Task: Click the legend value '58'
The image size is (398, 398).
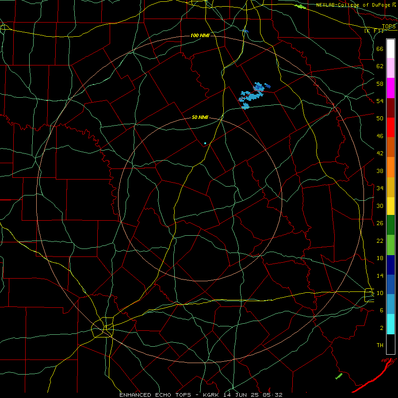Action: [380, 84]
